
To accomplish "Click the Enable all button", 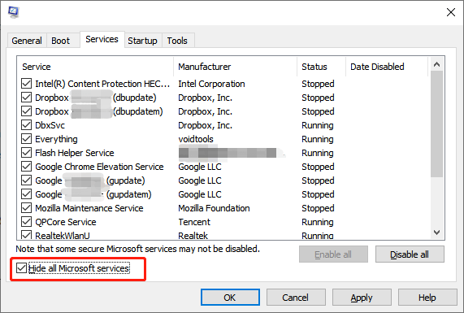I will pyautogui.click(x=333, y=254).
